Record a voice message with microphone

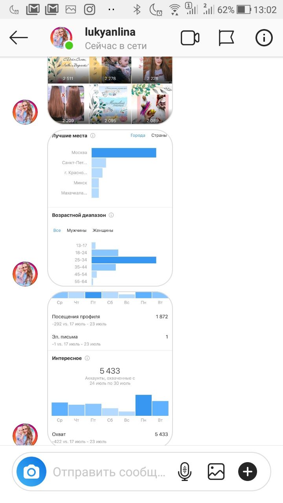coord(184,472)
